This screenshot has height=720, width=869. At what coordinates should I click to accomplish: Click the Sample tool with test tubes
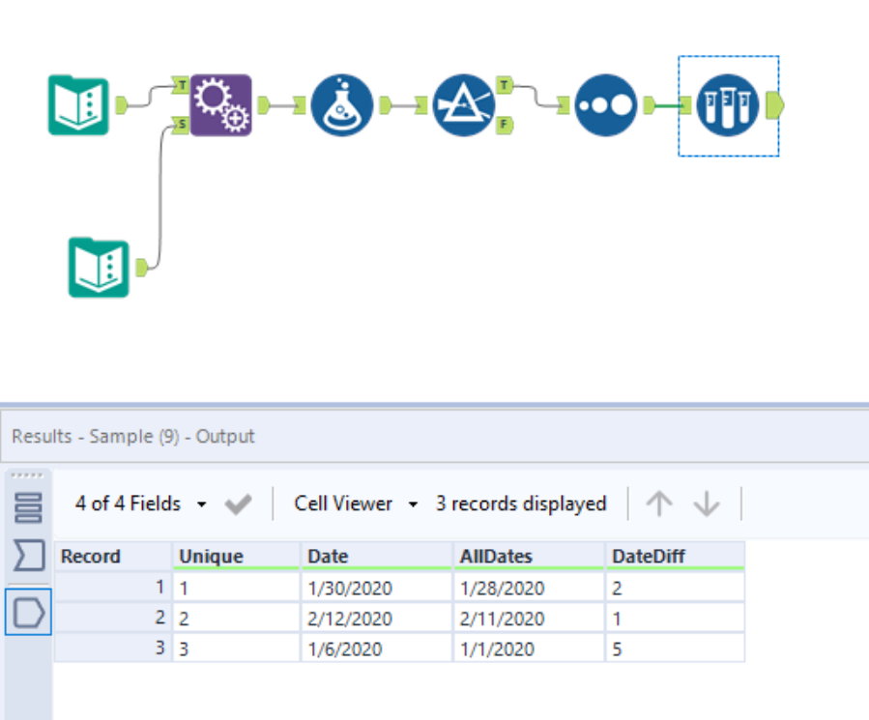(727, 104)
